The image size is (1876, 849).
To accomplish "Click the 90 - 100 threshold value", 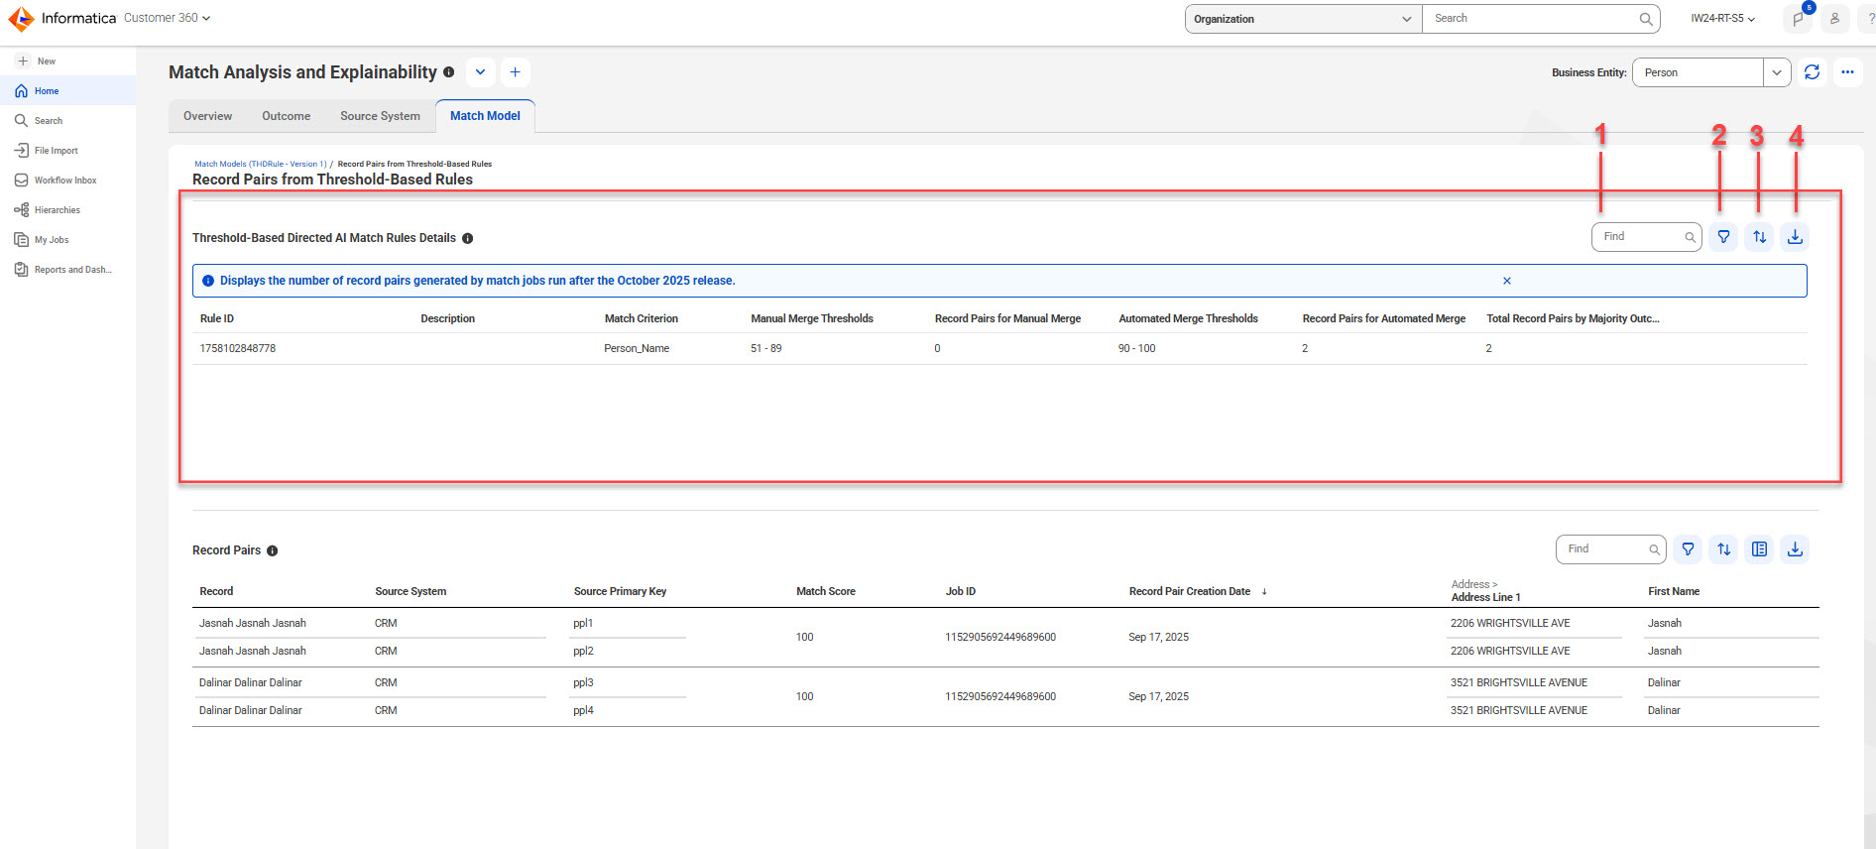I will click(x=1137, y=348).
